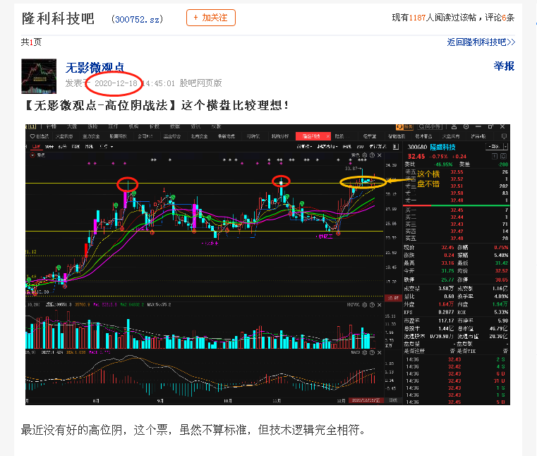This screenshot has height=456, width=537.
Task: Click the orange 服务 button in chart titlebar
Action: 404,127
